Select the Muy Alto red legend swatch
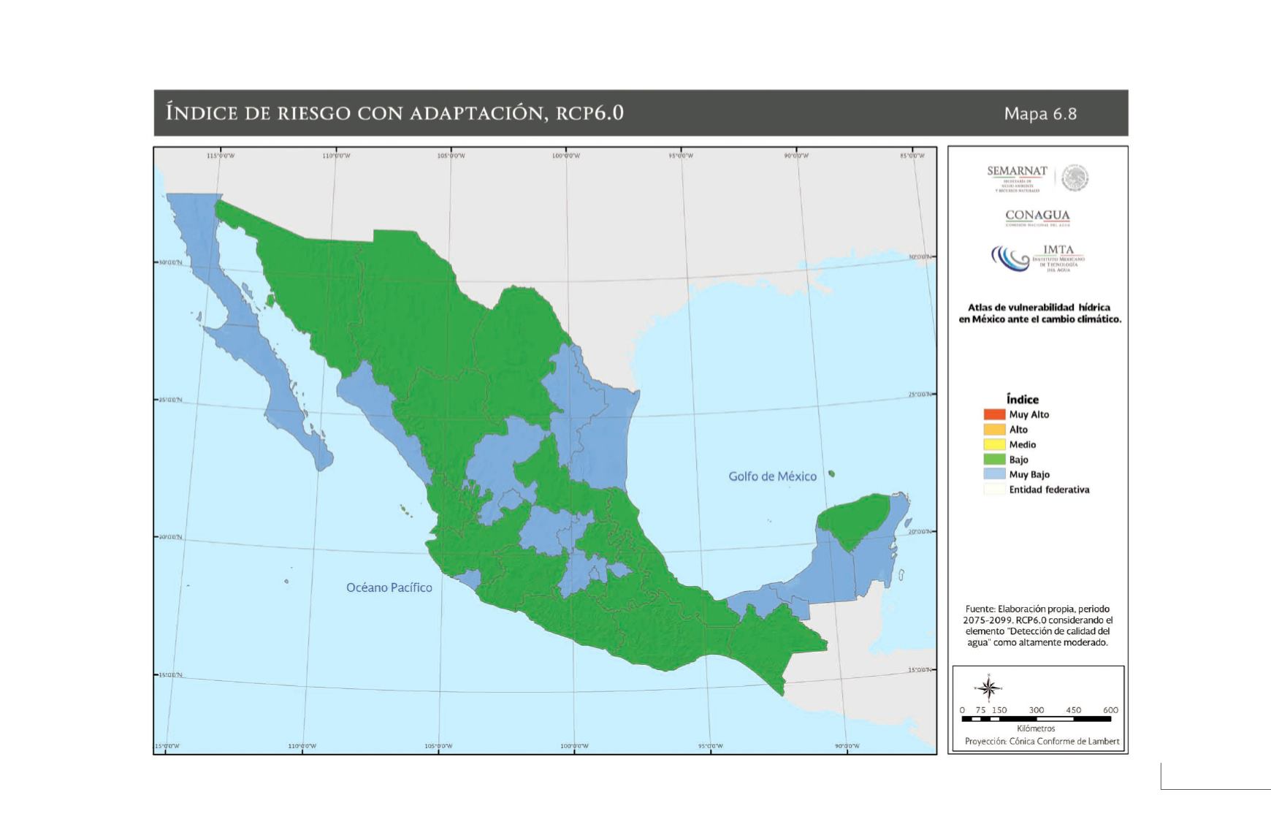Viewport: 1271px width, 822px height. (x=994, y=414)
